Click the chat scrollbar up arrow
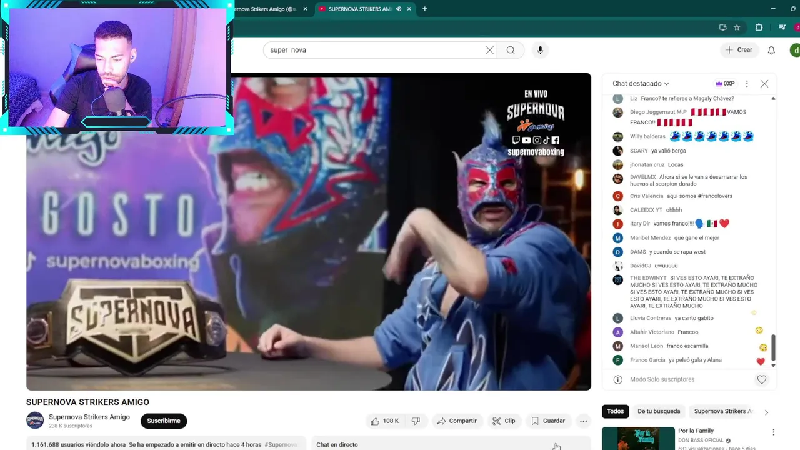 tap(773, 99)
